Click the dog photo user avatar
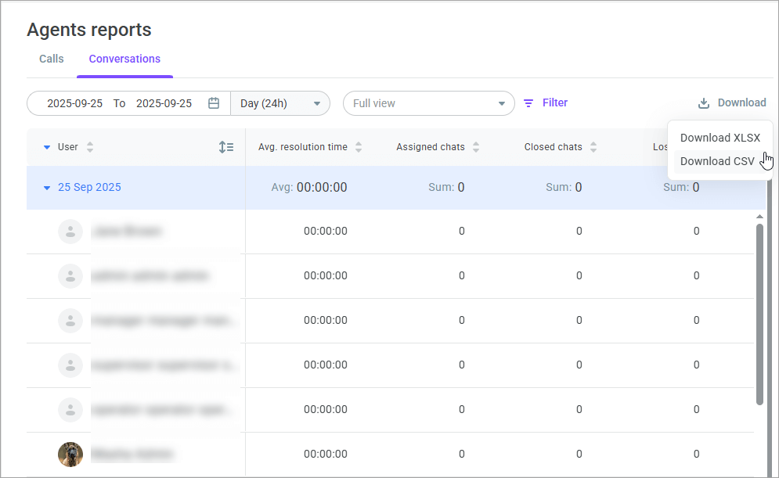This screenshot has height=478, width=779. (x=70, y=454)
